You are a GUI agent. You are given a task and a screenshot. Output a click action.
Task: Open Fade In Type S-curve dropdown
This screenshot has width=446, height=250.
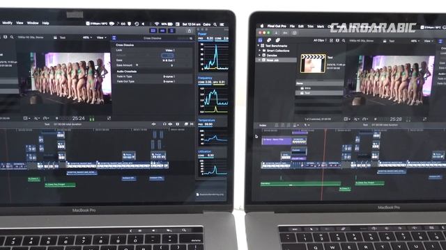[169, 76]
